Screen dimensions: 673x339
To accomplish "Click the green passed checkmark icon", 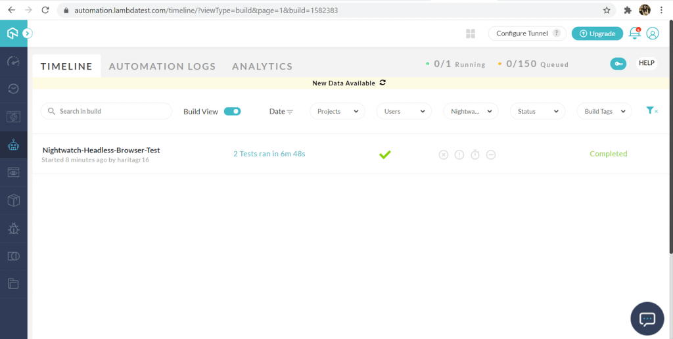I will (385, 154).
